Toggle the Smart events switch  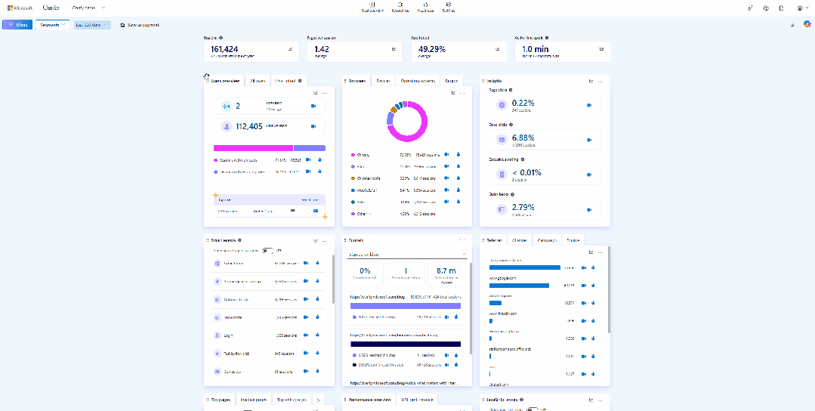pyautogui.click(x=267, y=250)
